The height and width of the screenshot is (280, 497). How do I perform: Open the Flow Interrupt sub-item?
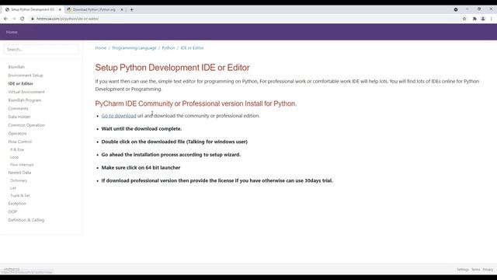(x=22, y=165)
